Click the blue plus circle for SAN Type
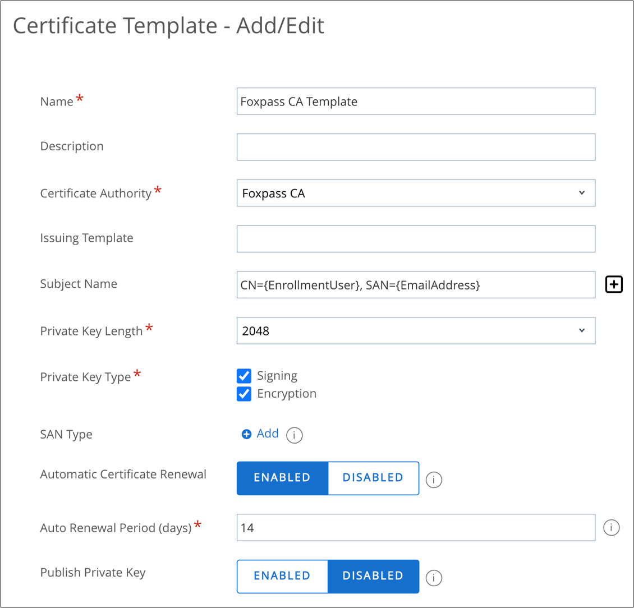 [246, 434]
